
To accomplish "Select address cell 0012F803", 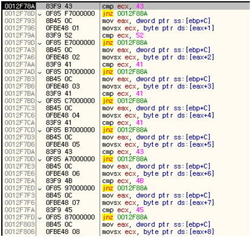I will pos(19,224).
